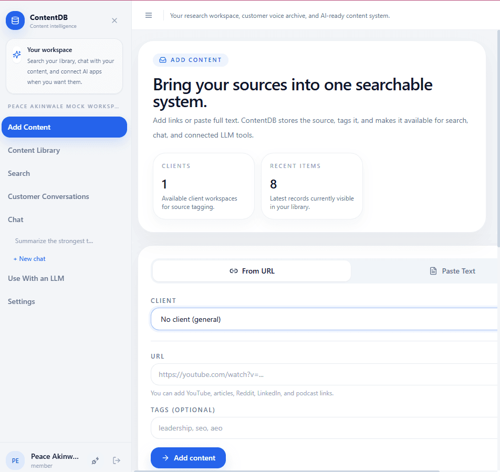Click the hamburger menu icon at the top
The width and height of the screenshot is (500, 472).
click(149, 15)
